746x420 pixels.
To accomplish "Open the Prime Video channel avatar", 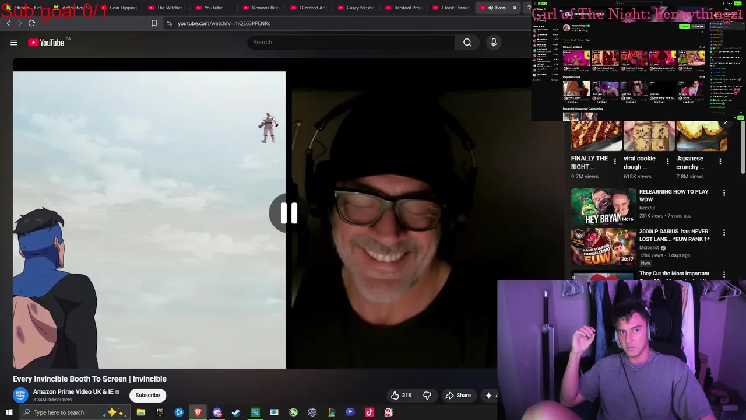I will (20, 395).
